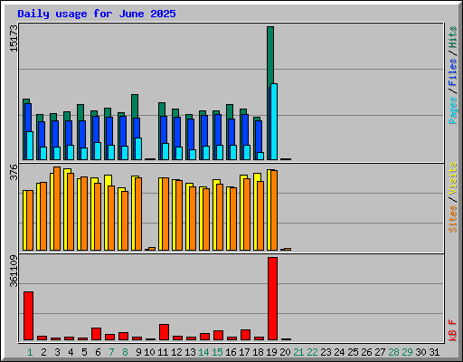Click the tall green Hits bar for day 19
The height and width of the screenshot is (362, 463).
tap(270, 56)
